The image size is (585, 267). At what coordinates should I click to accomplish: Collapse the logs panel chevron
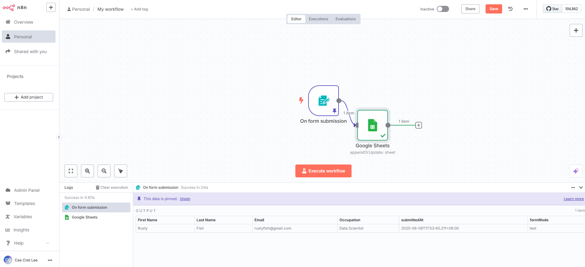click(x=581, y=188)
